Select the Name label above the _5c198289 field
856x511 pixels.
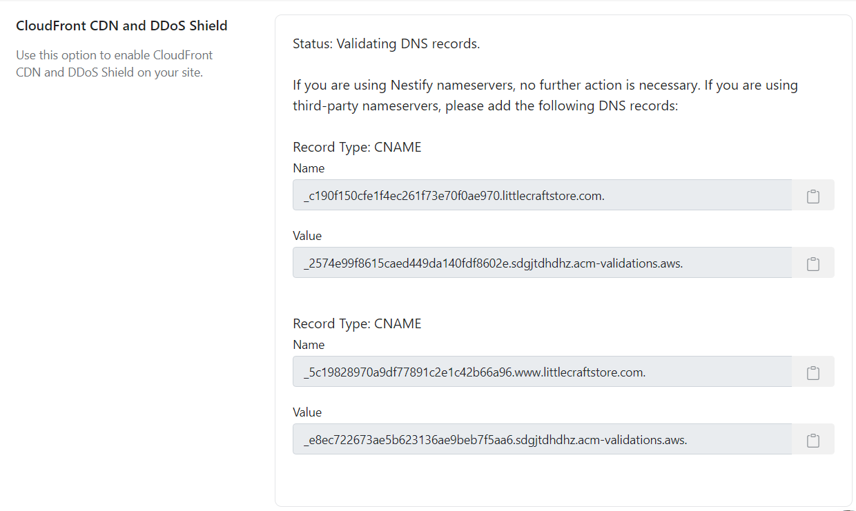pos(309,345)
